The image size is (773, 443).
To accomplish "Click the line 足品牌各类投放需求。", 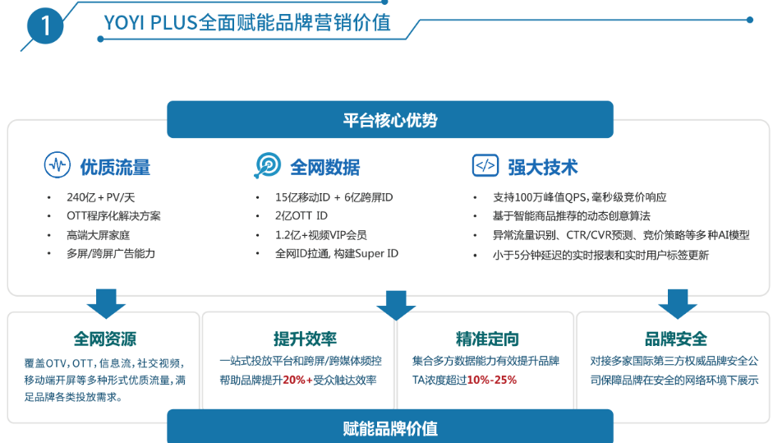I will [x=73, y=397].
